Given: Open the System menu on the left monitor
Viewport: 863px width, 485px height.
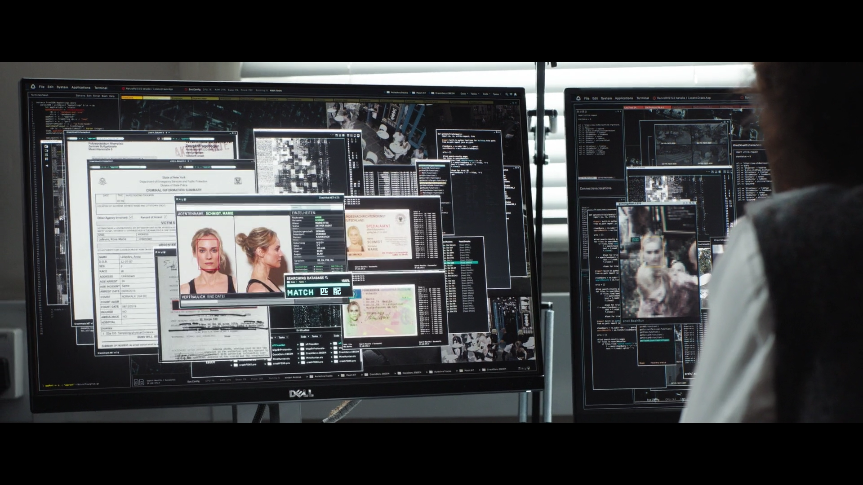Looking at the screenshot, I should click(x=62, y=87).
